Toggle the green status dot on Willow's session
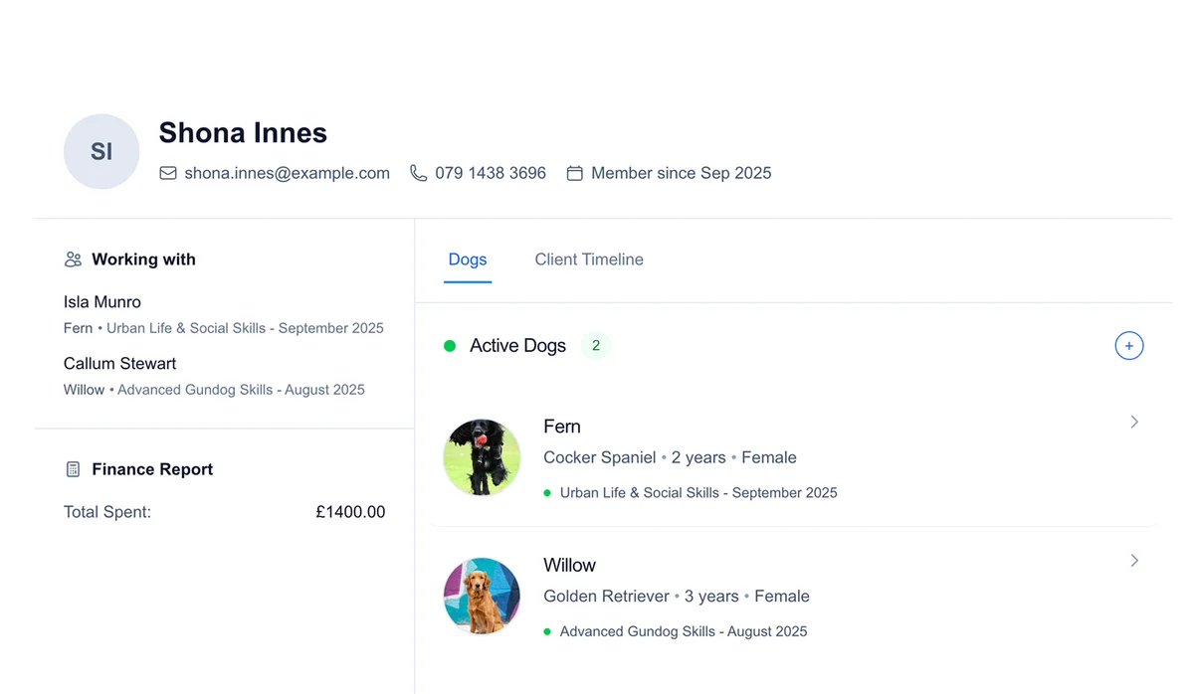This screenshot has height=694, width=1194. point(549,631)
